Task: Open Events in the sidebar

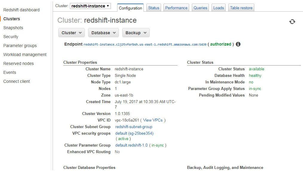Action: click(10, 72)
